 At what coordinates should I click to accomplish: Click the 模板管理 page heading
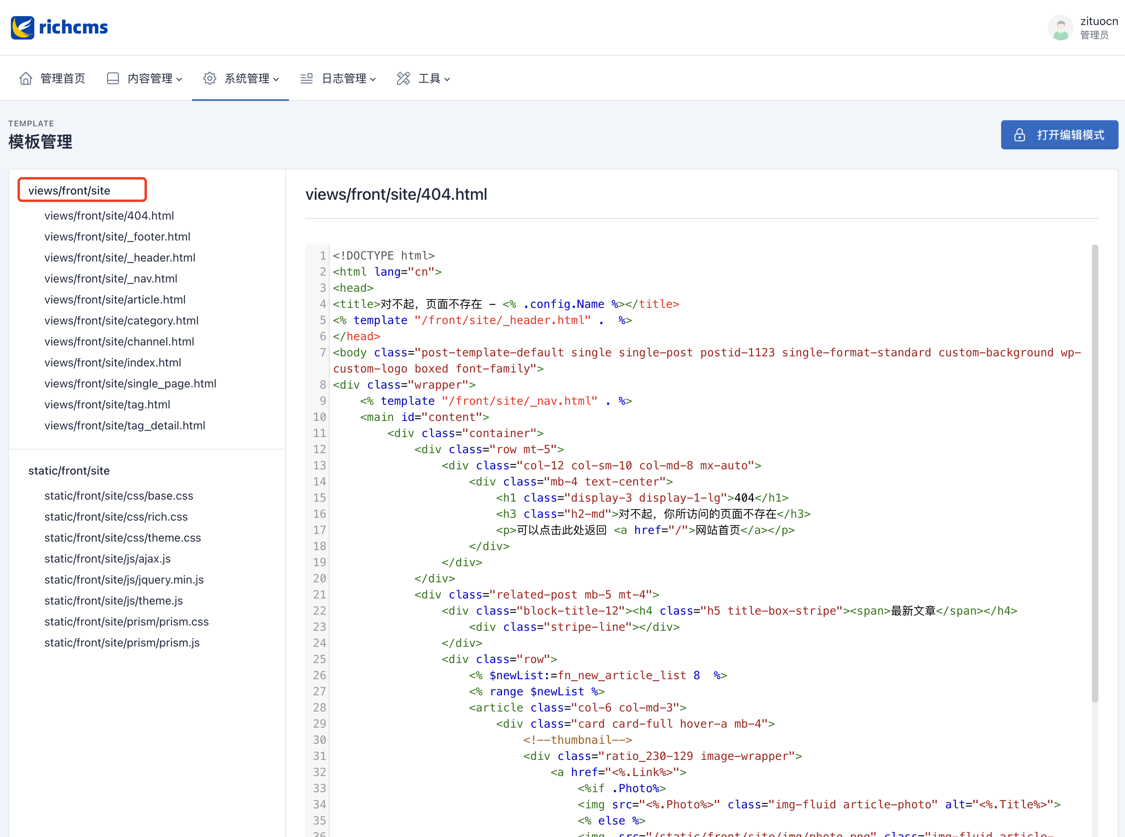pyautogui.click(x=40, y=142)
